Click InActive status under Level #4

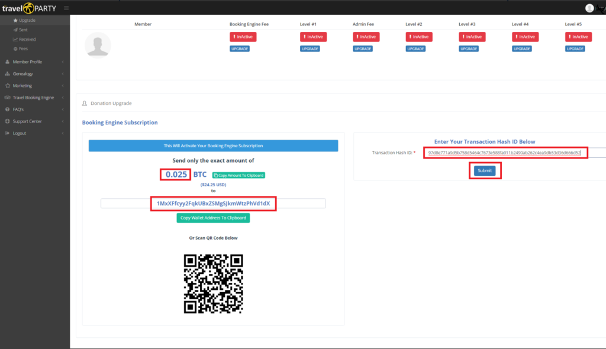(x=526, y=37)
